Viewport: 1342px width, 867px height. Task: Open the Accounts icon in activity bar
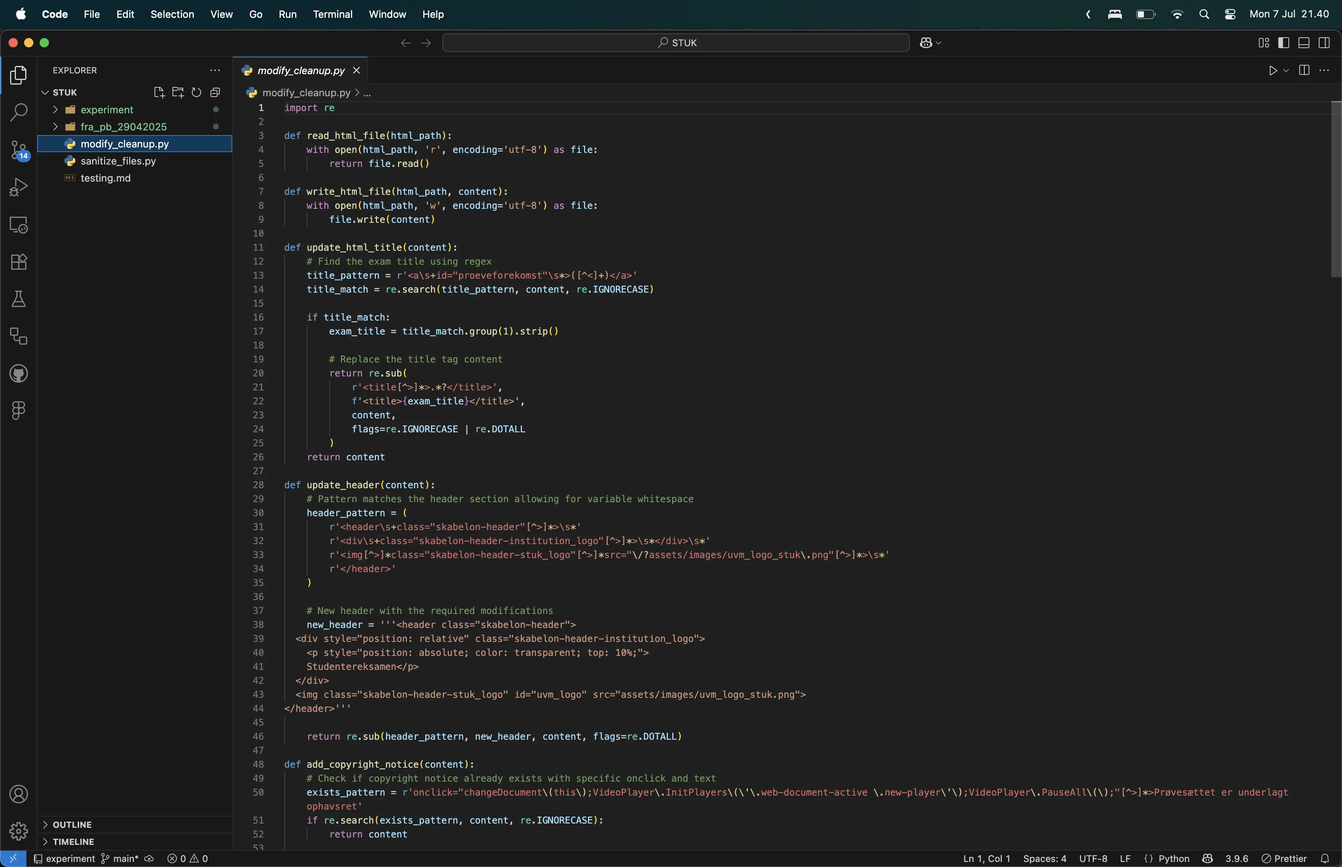pyautogui.click(x=19, y=794)
